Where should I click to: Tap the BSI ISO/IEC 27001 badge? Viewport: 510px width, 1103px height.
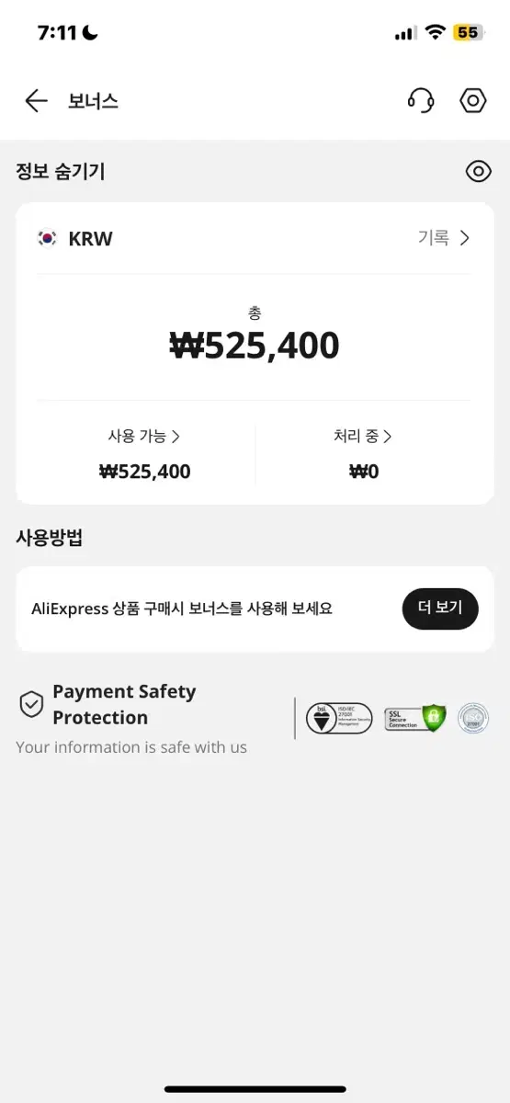point(339,718)
